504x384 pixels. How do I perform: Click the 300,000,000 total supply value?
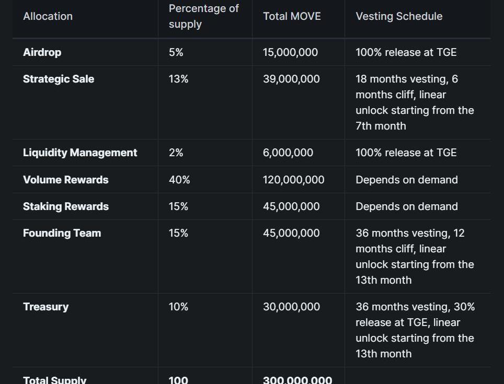[297, 380]
